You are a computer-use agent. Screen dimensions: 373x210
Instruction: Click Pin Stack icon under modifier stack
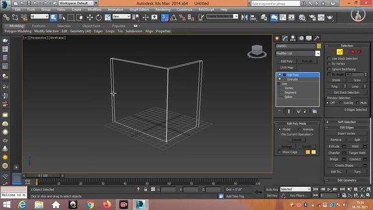pos(280,111)
